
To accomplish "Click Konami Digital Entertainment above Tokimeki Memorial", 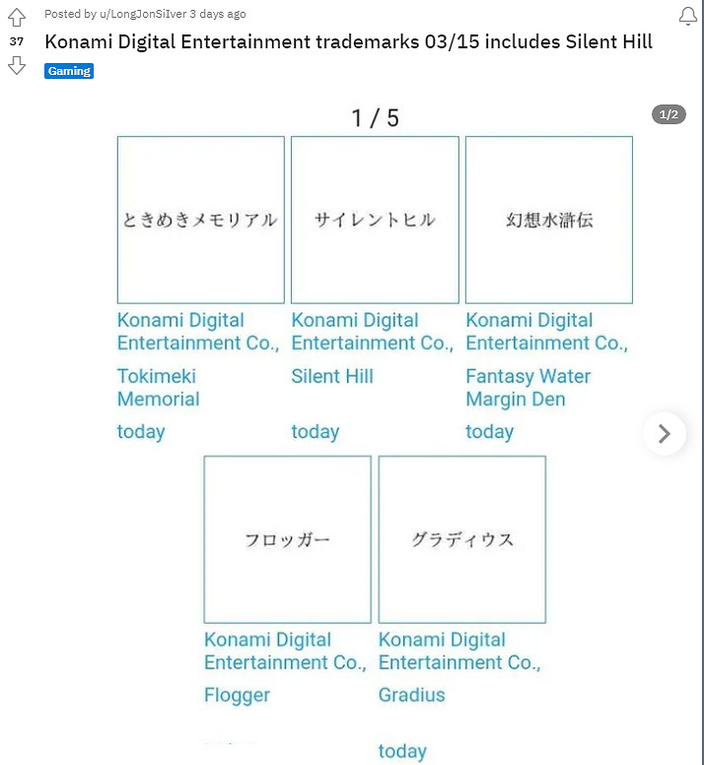I will tap(198, 331).
